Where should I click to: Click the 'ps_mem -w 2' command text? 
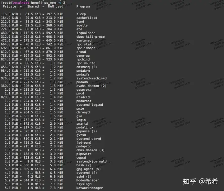54,3
